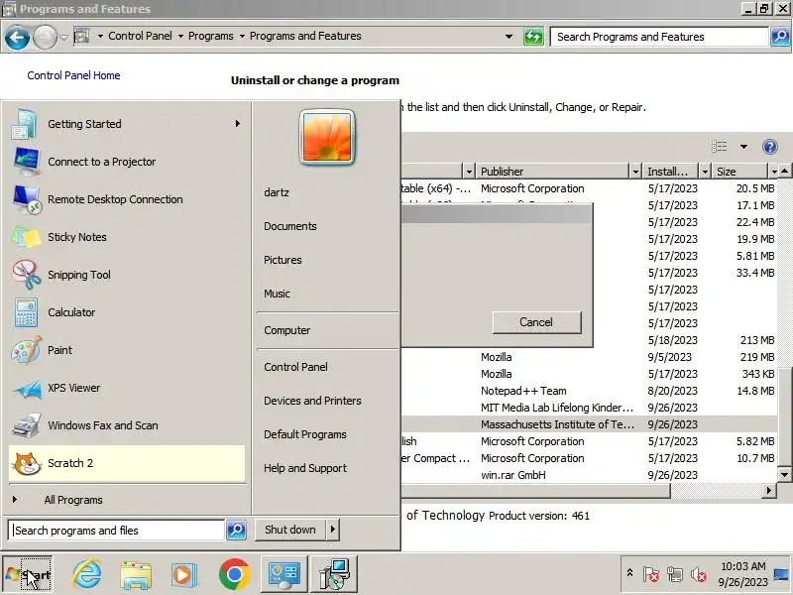The width and height of the screenshot is (793, 595).
Task: Open Control Panel from Start menu
Action: point(295,367)
